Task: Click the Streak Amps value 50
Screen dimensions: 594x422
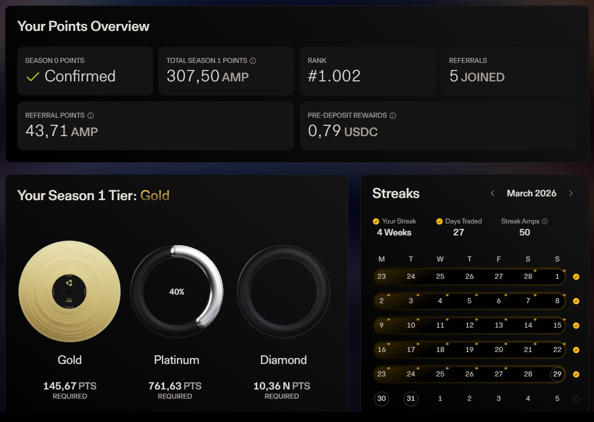Action: [525, 232]
